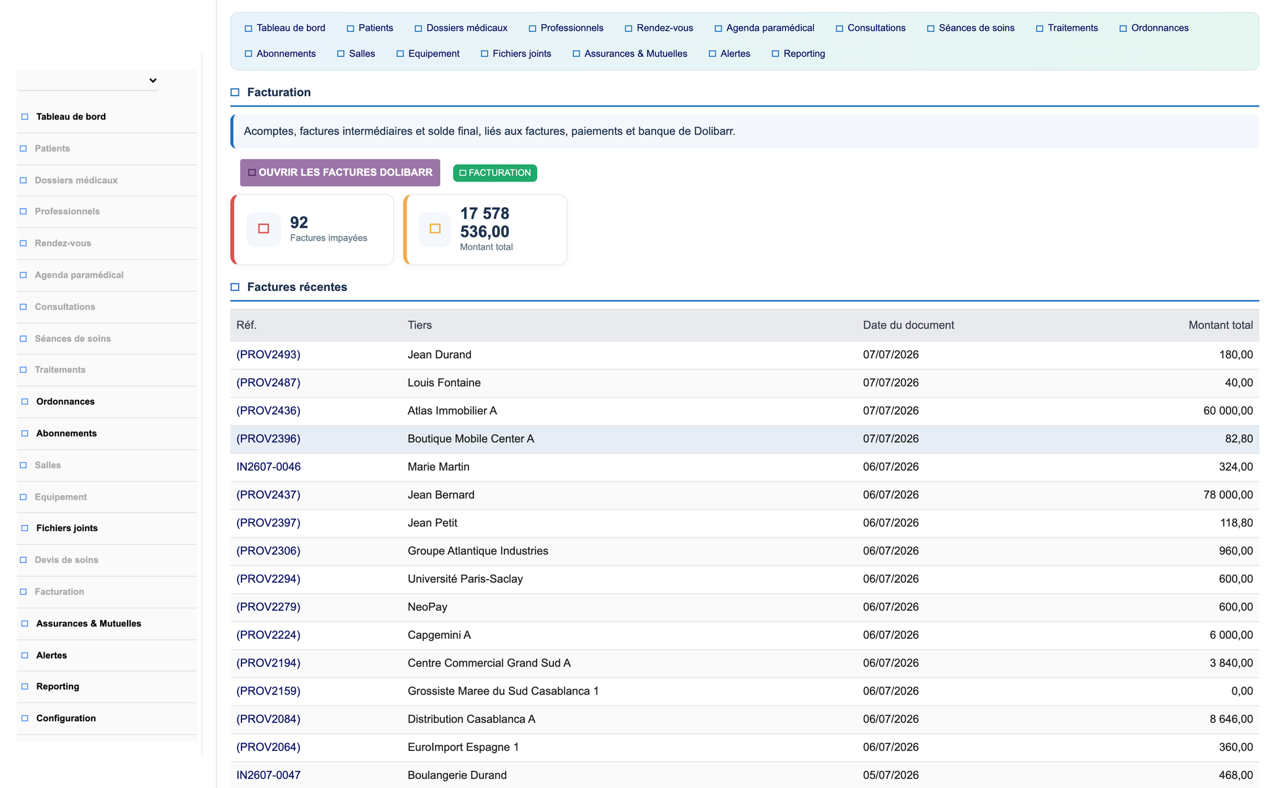Click the Dossiers médicaux sidebar icon
This screenshot has height=788, width=1273.
[24, 180]
